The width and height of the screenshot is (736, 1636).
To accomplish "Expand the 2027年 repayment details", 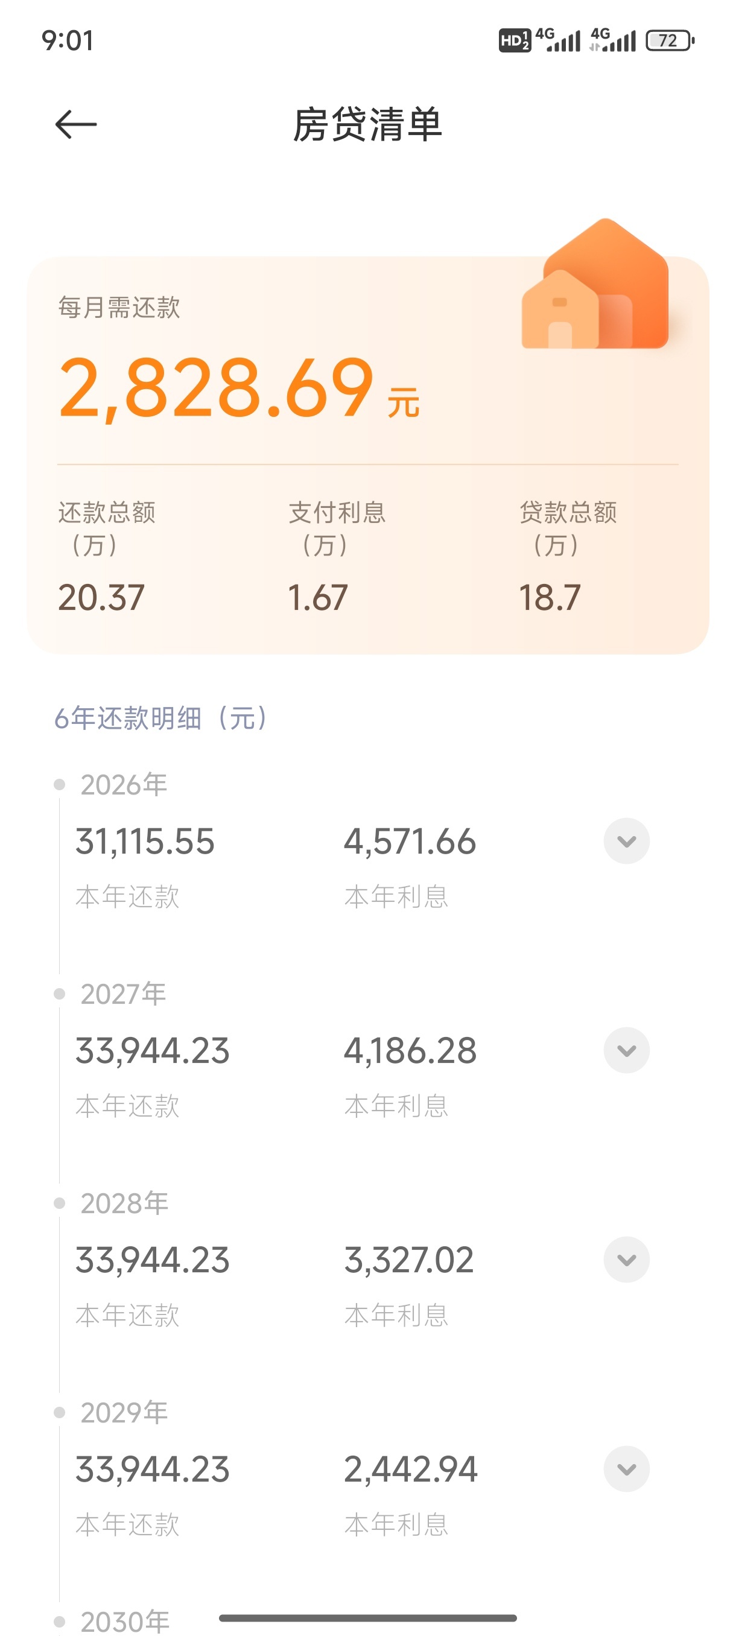I will tap(626, 1050).
